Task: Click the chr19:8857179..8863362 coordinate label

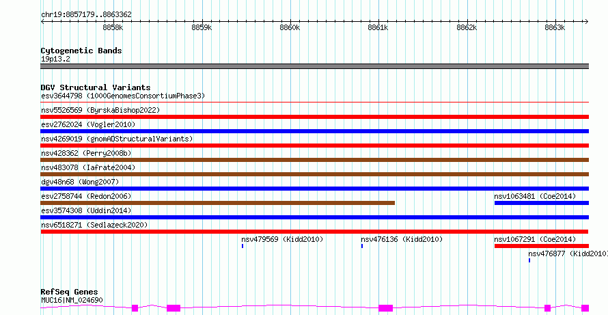Action: pyautogui.click(x=86, y=15)
